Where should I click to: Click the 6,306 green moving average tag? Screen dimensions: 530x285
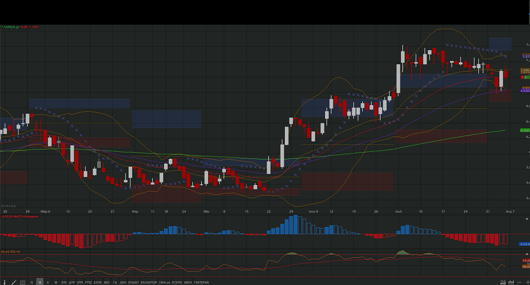click(x=525, y=130)
